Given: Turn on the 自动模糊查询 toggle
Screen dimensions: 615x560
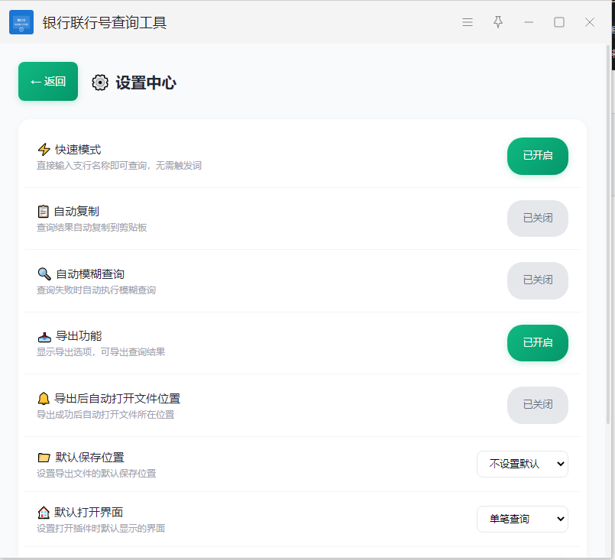Looking at the screenshot, I should click(x=537, y=280).
